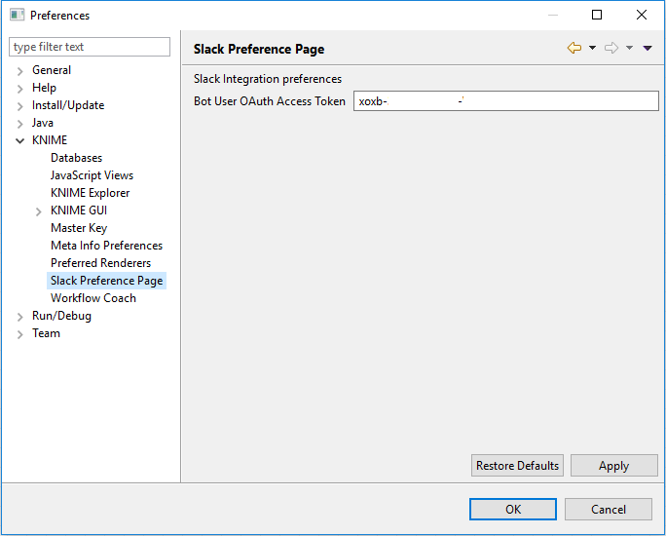Open the Master Key preference page
Screen dimensions: 666x536
pos(79,228)
